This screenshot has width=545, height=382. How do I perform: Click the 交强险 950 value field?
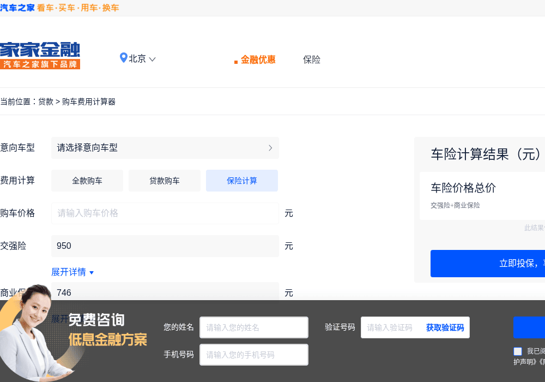pyautogui.click(x=165, y=246)
